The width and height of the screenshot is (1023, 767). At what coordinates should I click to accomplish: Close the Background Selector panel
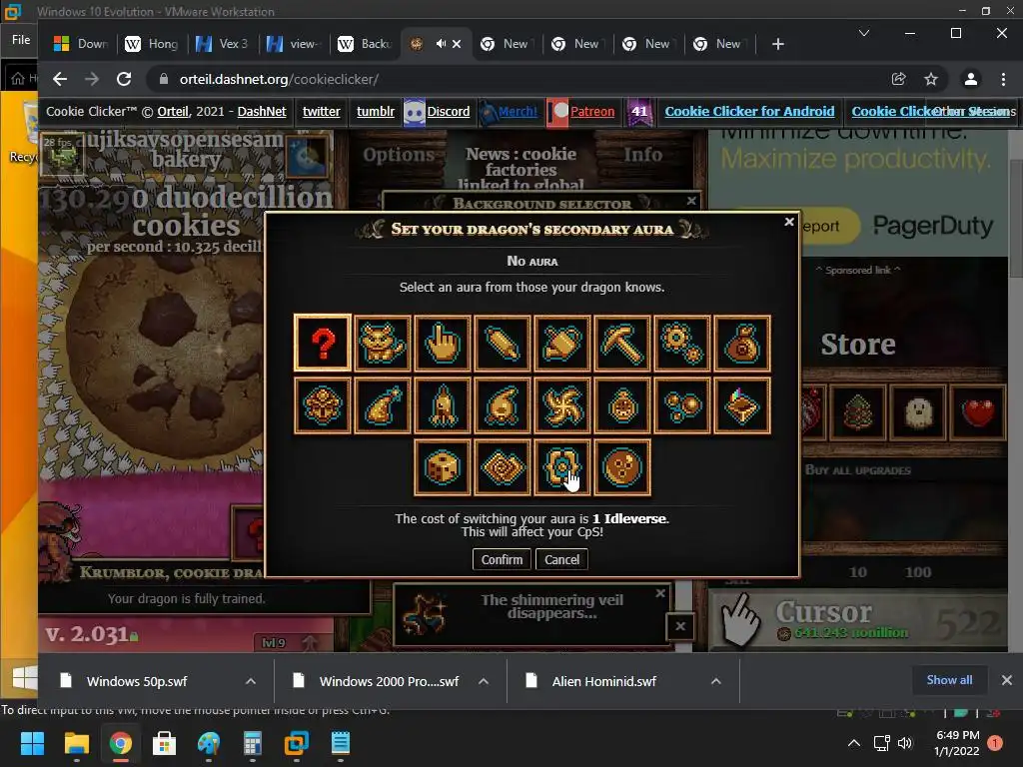click(691, 201)
